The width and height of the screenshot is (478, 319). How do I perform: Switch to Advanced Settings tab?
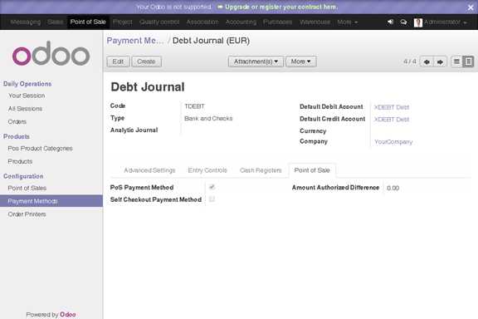coord(149,170)
